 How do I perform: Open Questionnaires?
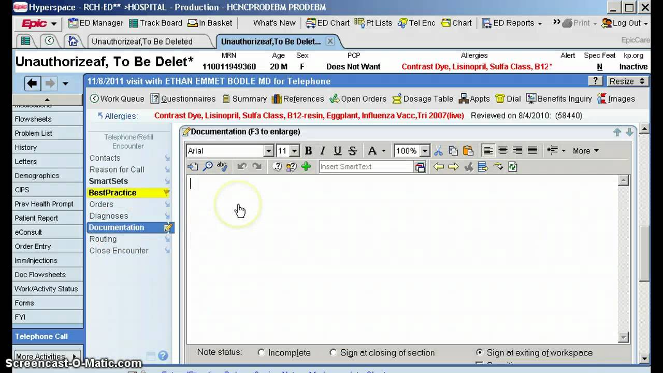183,99
